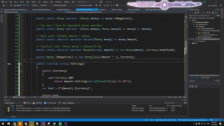Click the Categorized icon in Properties panel
This screenshot has height=126, width=224.
tap(190, 86)
